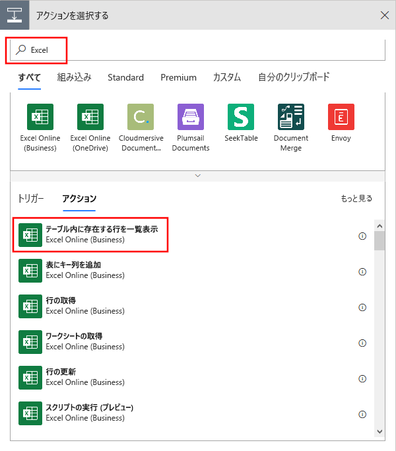Click Excel icon beside 表にキー列を追加
Screen dimensions: 396x451
(30, 271)
